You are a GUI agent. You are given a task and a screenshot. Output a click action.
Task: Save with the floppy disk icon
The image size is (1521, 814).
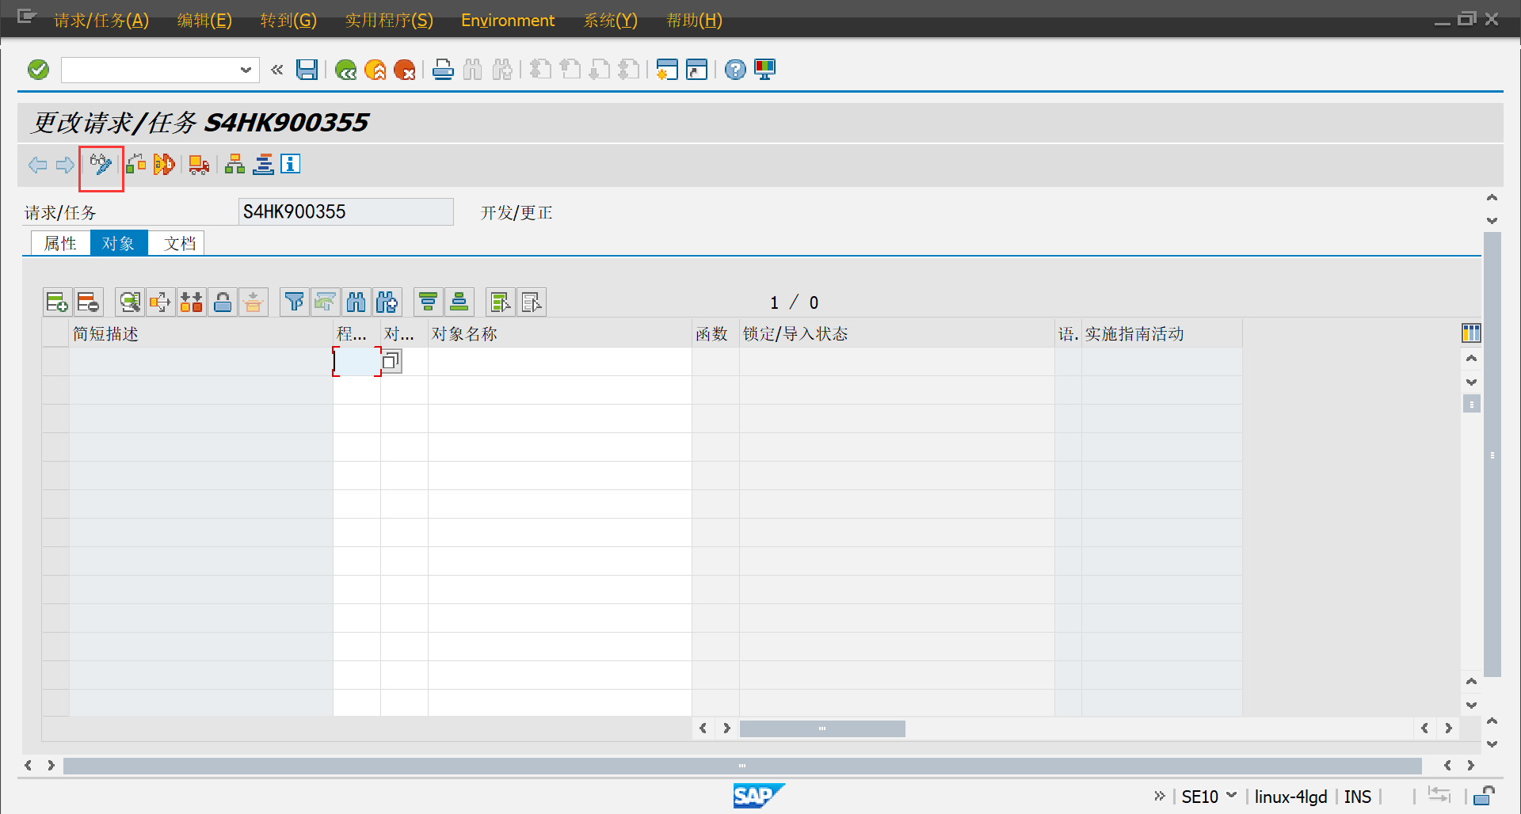[x=307, y=70]
